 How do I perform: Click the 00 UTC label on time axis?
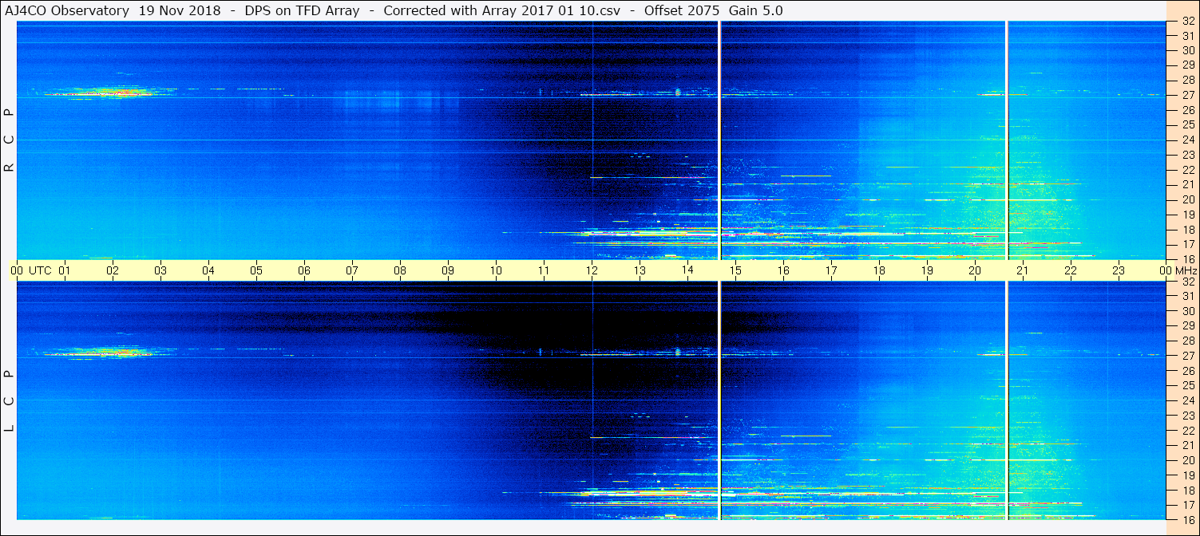[31, 270]
